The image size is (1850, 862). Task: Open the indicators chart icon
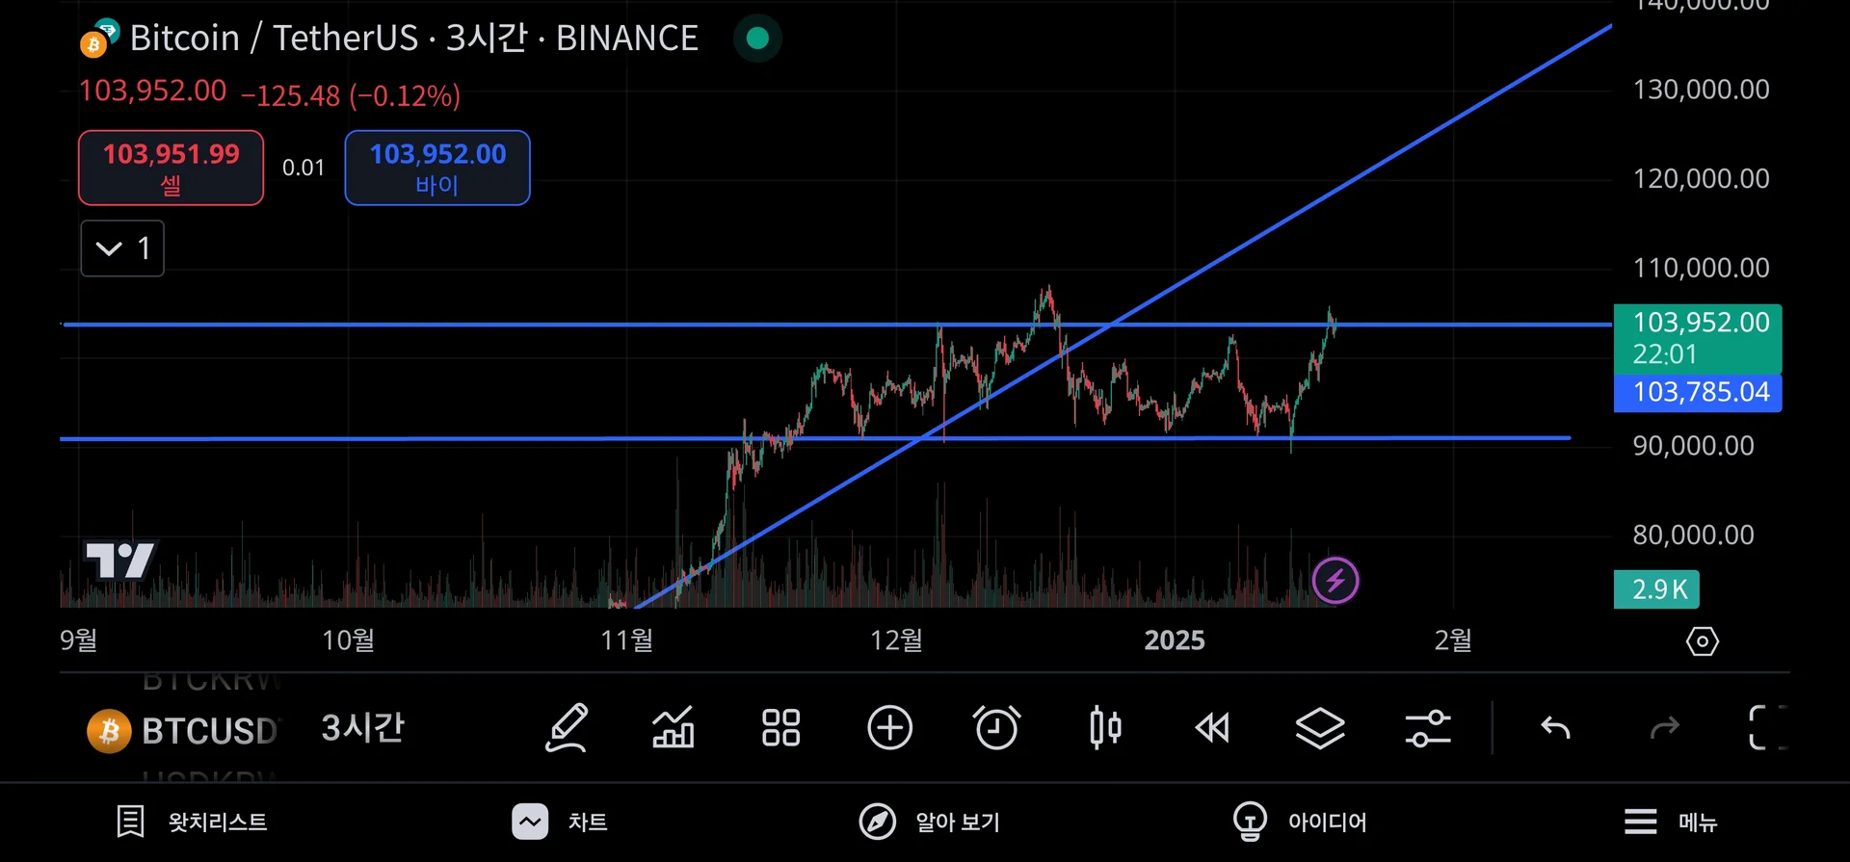674,728
